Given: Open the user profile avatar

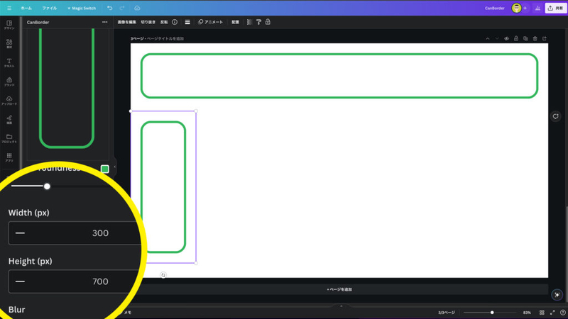Looking at the screenshot, I should coord(516,8).
